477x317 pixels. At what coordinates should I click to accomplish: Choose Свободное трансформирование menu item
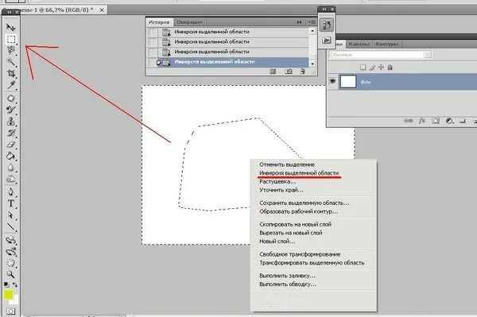(300, 254)
